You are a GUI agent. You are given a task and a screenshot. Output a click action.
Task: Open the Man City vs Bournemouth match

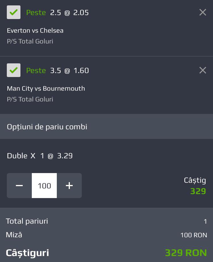[x=46, y=88]
